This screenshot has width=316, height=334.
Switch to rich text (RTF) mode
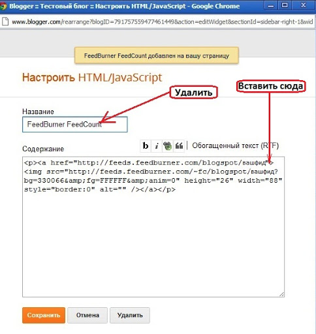pos(235,145)
